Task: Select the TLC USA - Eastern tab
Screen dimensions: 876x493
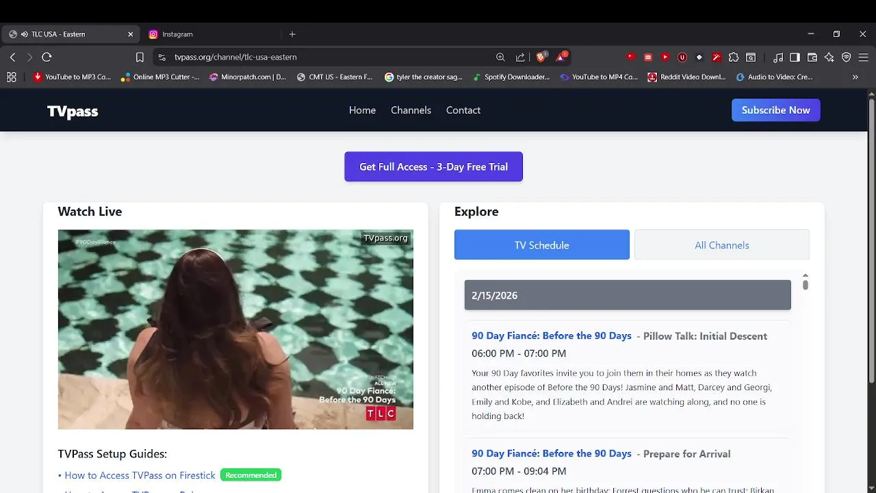Action: [x=70, y=34]
